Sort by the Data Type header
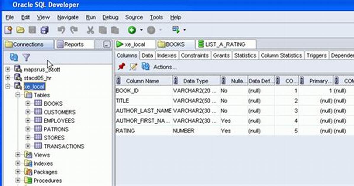 (196, 81)
